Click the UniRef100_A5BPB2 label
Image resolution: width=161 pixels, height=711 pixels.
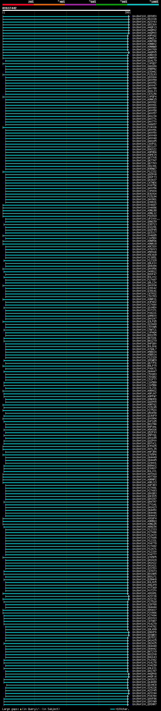point(144,69)
